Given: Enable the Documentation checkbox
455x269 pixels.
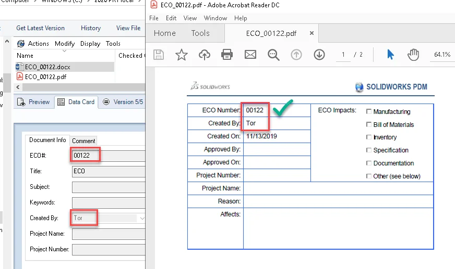Looking at the screenshot, I should coord(369,163).
